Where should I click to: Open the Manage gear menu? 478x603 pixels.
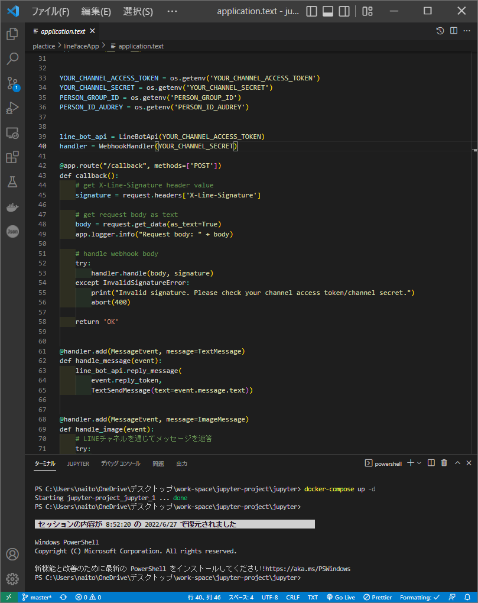(12, 579)
